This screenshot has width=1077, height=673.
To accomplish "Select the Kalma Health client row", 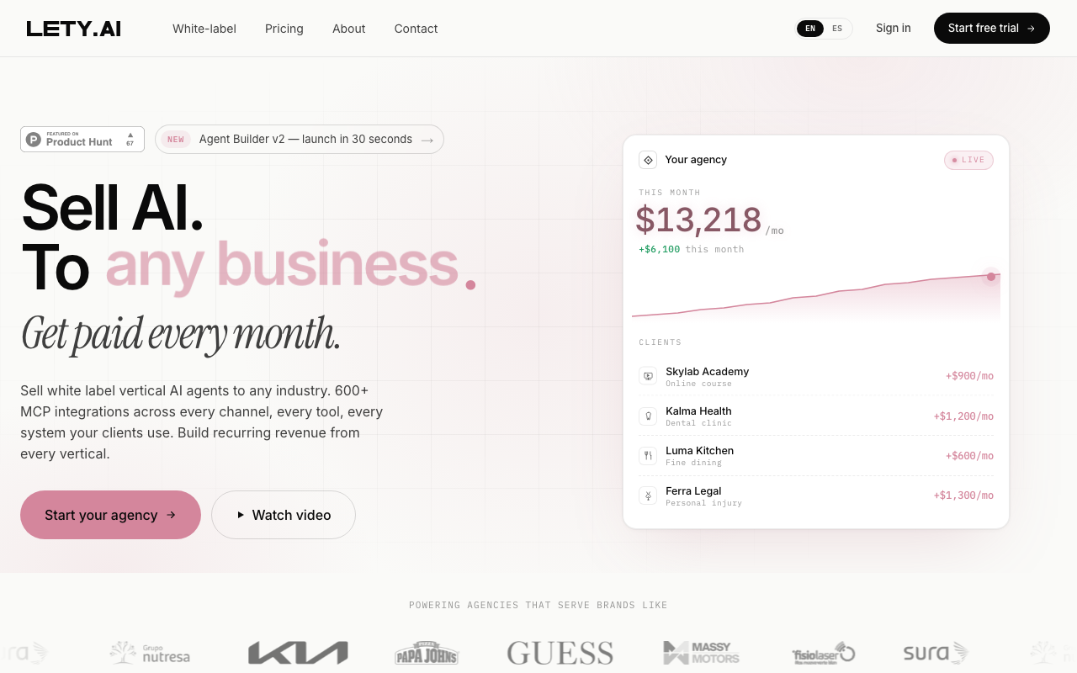I will (816, 416).
